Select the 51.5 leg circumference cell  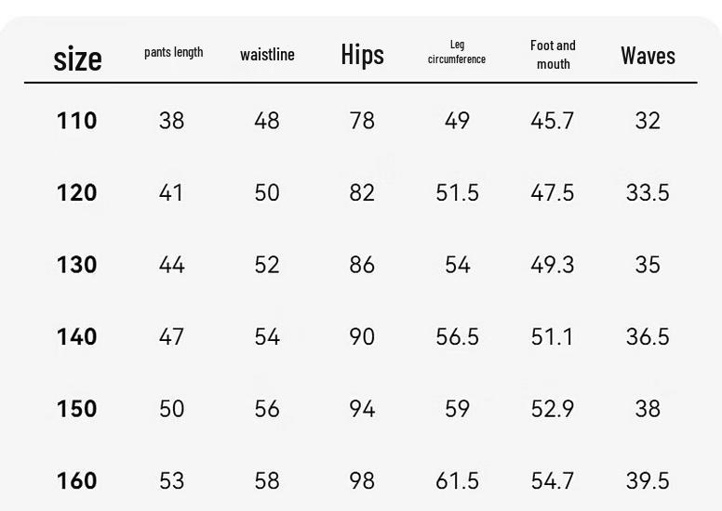[x=457, y=192]
